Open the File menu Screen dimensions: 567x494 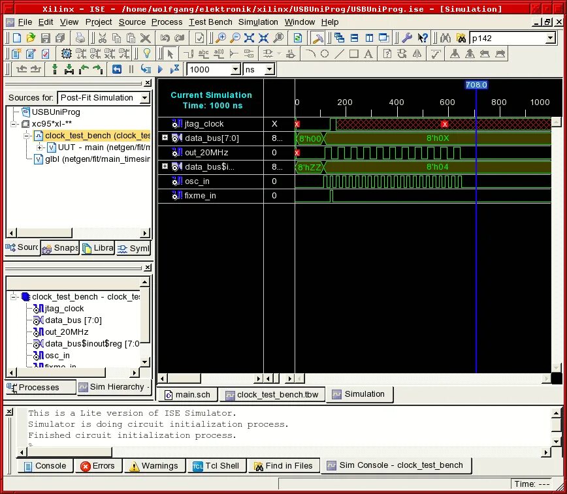(x=25, y=22)
